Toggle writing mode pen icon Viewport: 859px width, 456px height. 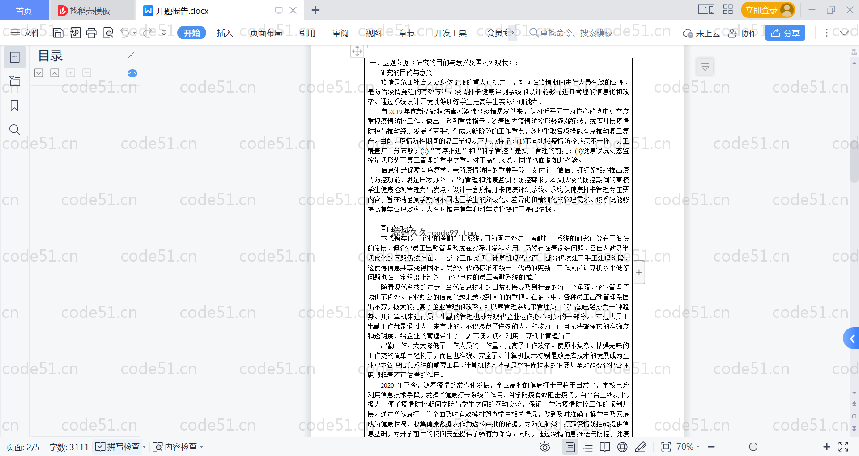click(x=640, y=447)
